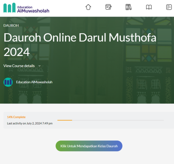174x164 pixels.
Task: Open the library books icon in the header
Action: (x=128, y=7)
